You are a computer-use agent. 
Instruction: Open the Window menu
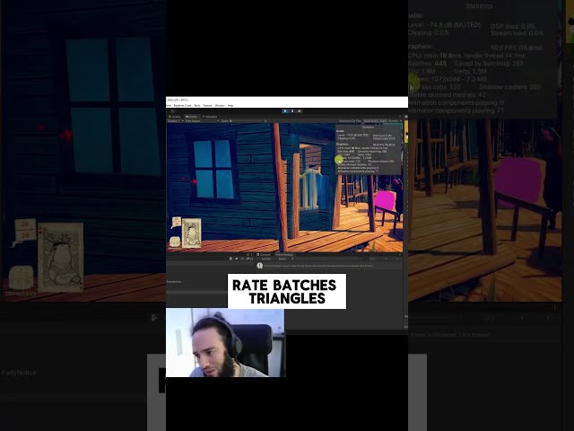pos(220,106)
